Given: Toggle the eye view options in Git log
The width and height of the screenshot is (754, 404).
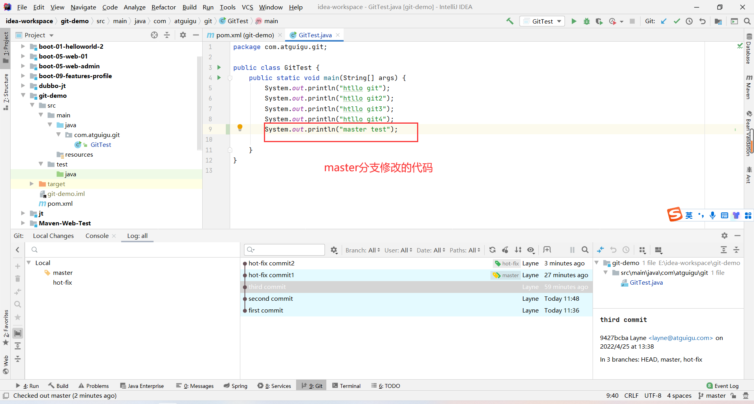Looking at the screenshot, I should [x=531, y=250].
